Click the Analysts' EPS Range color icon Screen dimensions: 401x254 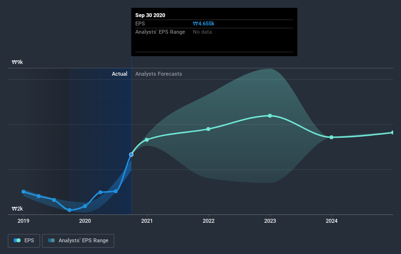click(51, 240)
